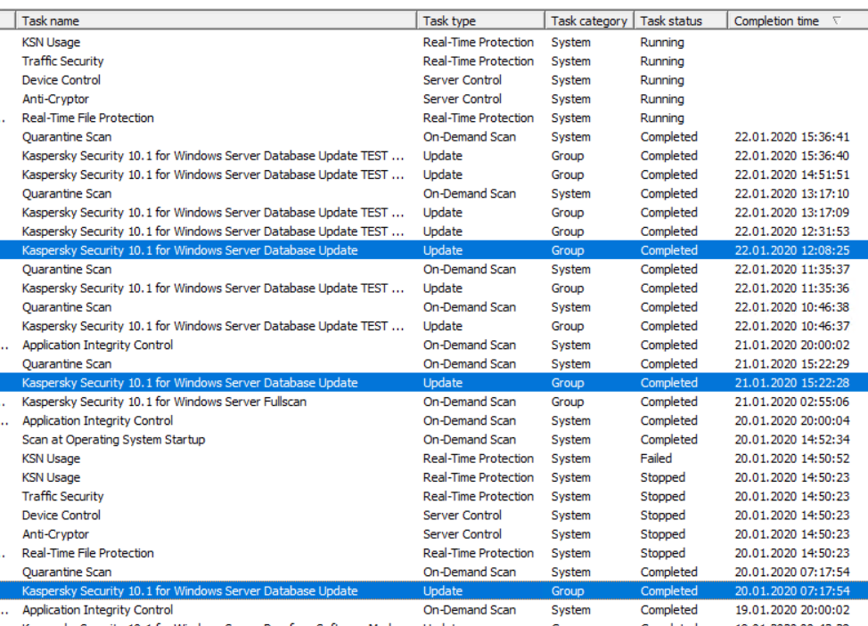Select the Kaspersky Security Fullscan task
Screen dimensions: 868x626
pyautogui.click(x=164, y=402)
